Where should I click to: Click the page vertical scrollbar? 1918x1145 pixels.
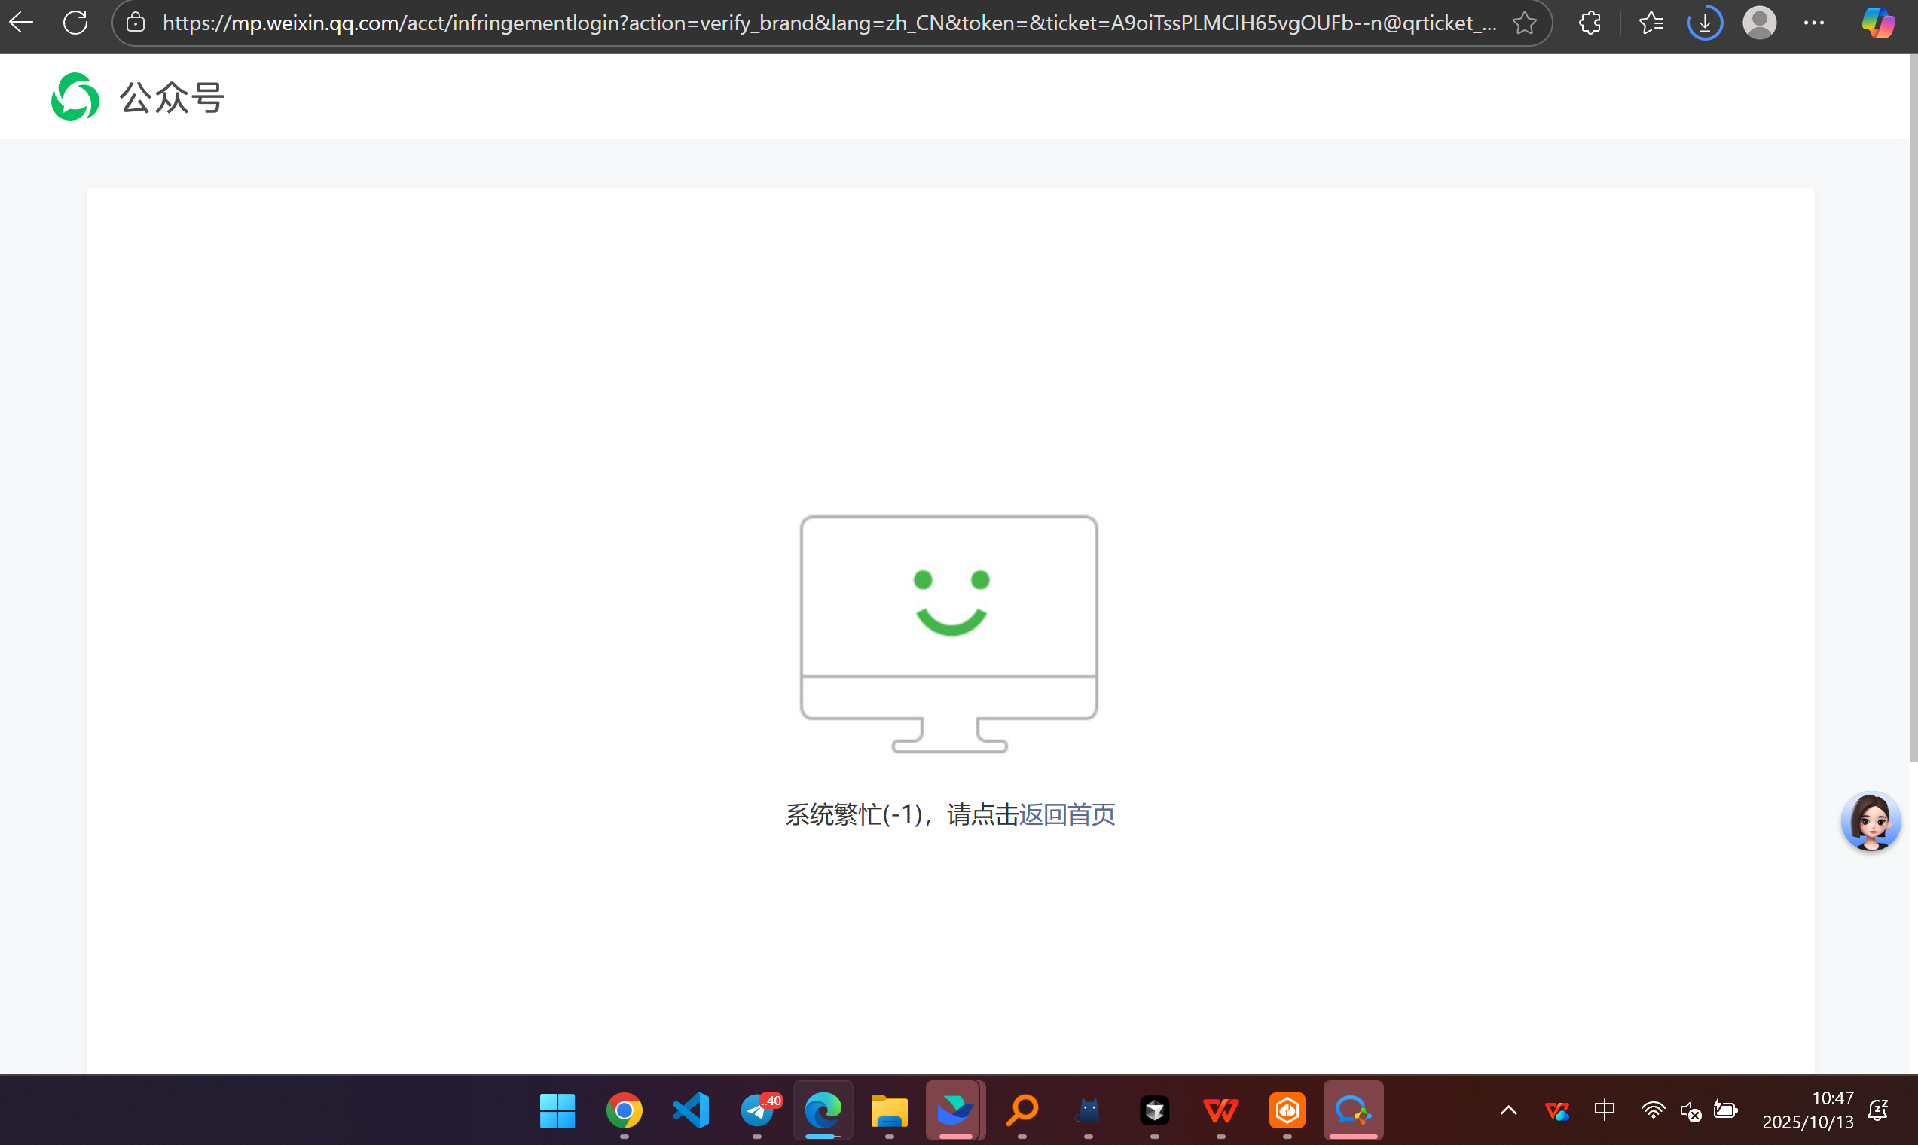1913,409
